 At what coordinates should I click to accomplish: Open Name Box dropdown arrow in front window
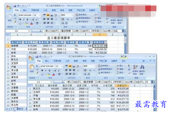[51, 82]
